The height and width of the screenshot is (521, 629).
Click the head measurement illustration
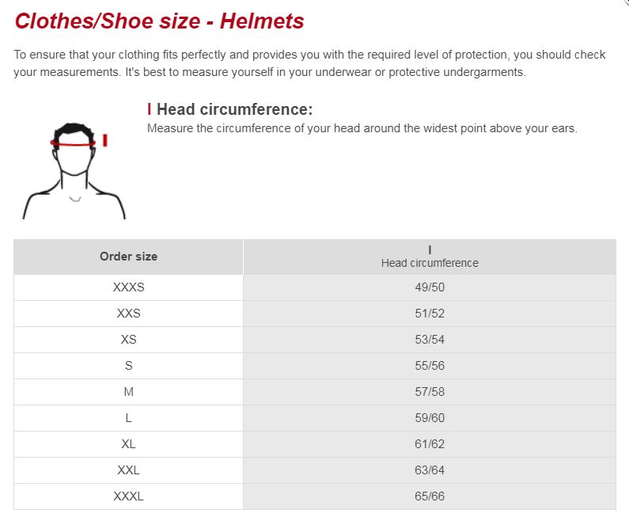point(74,170)
